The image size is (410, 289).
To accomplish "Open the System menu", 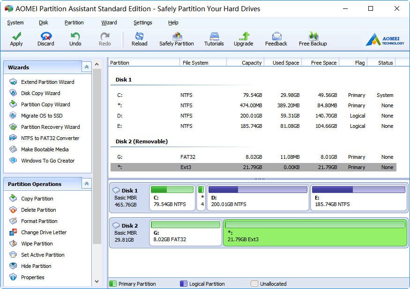I will click(x=15, y=23).
